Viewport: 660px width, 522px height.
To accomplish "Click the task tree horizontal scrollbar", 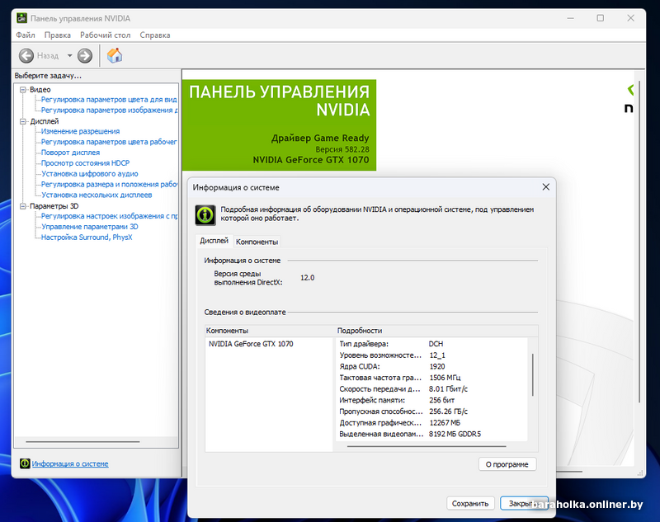I will [x=82, y=442].
